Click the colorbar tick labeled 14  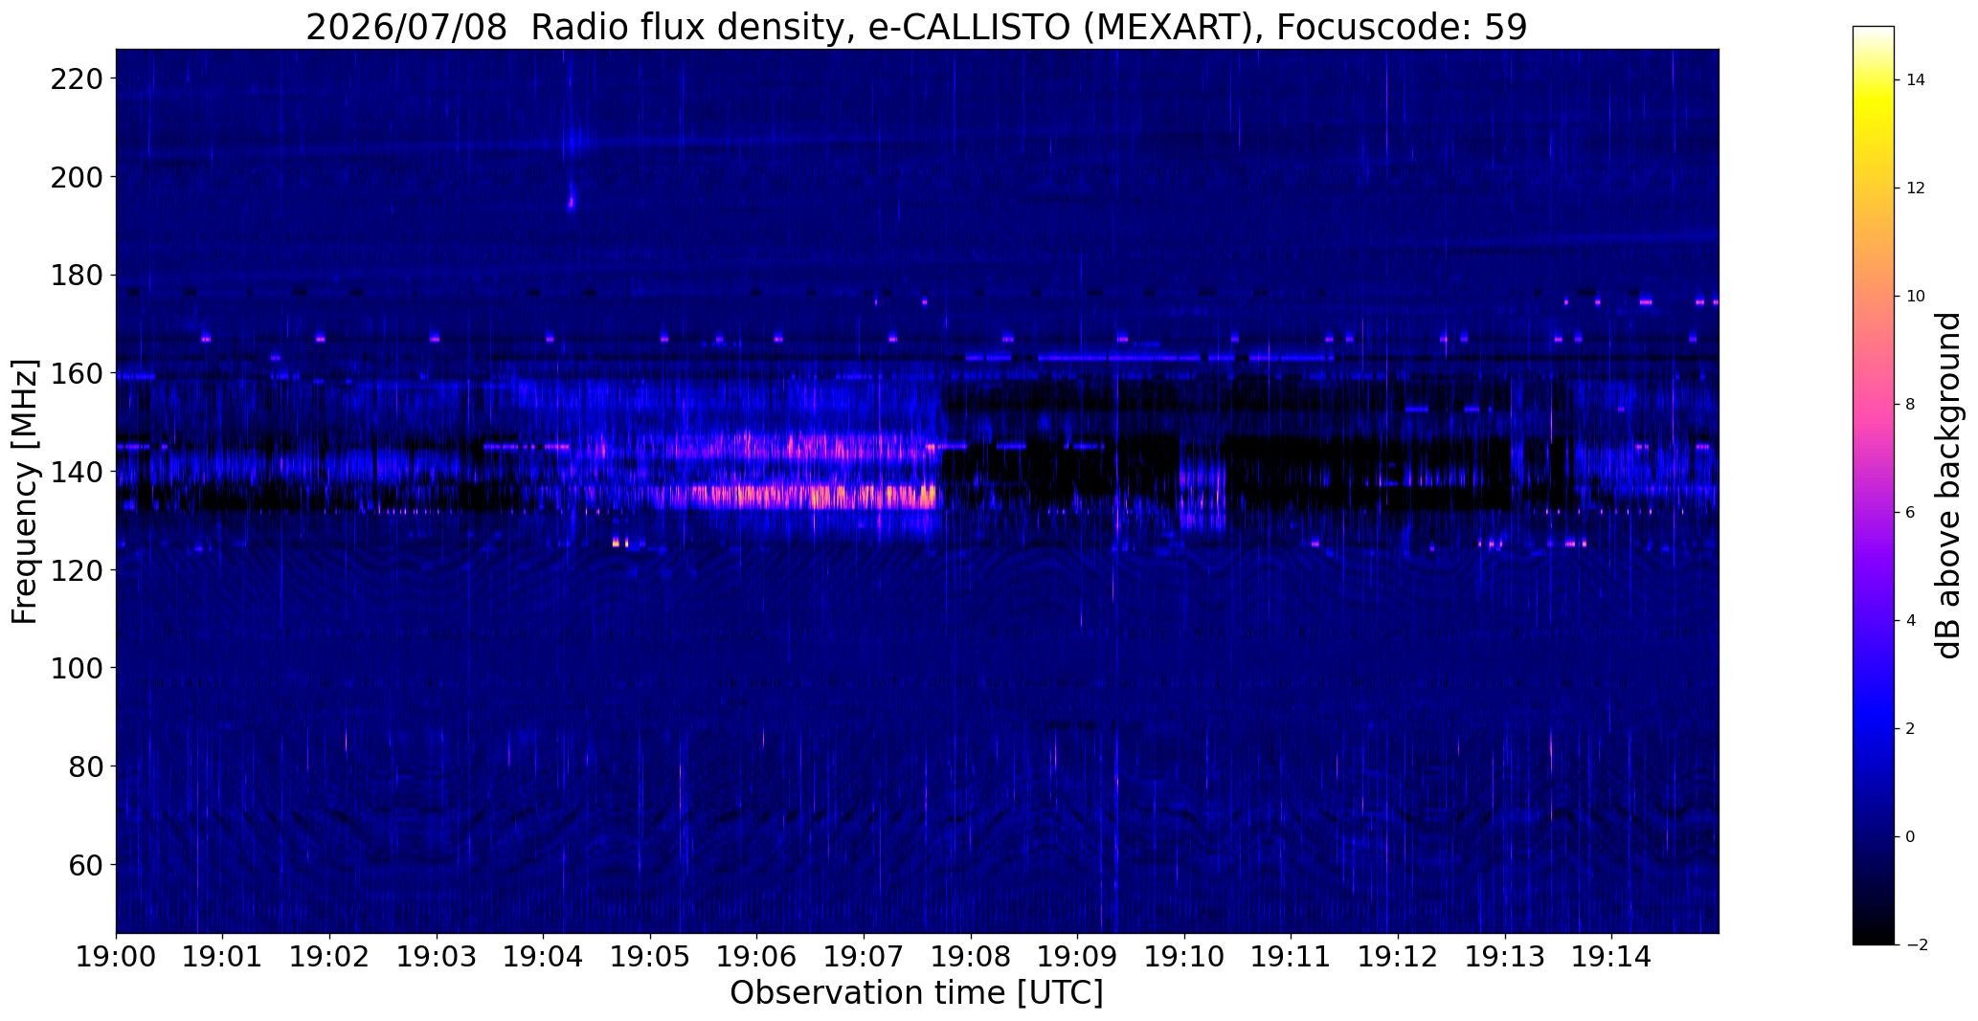tap(1915, 80)
